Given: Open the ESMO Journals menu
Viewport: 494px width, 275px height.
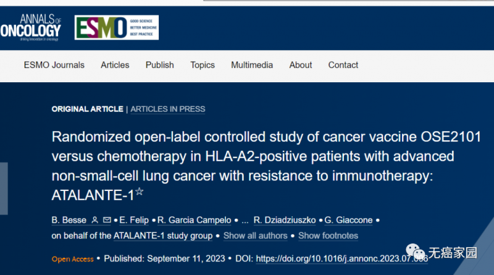Looking at the screenshot, I should click(54, 65).
